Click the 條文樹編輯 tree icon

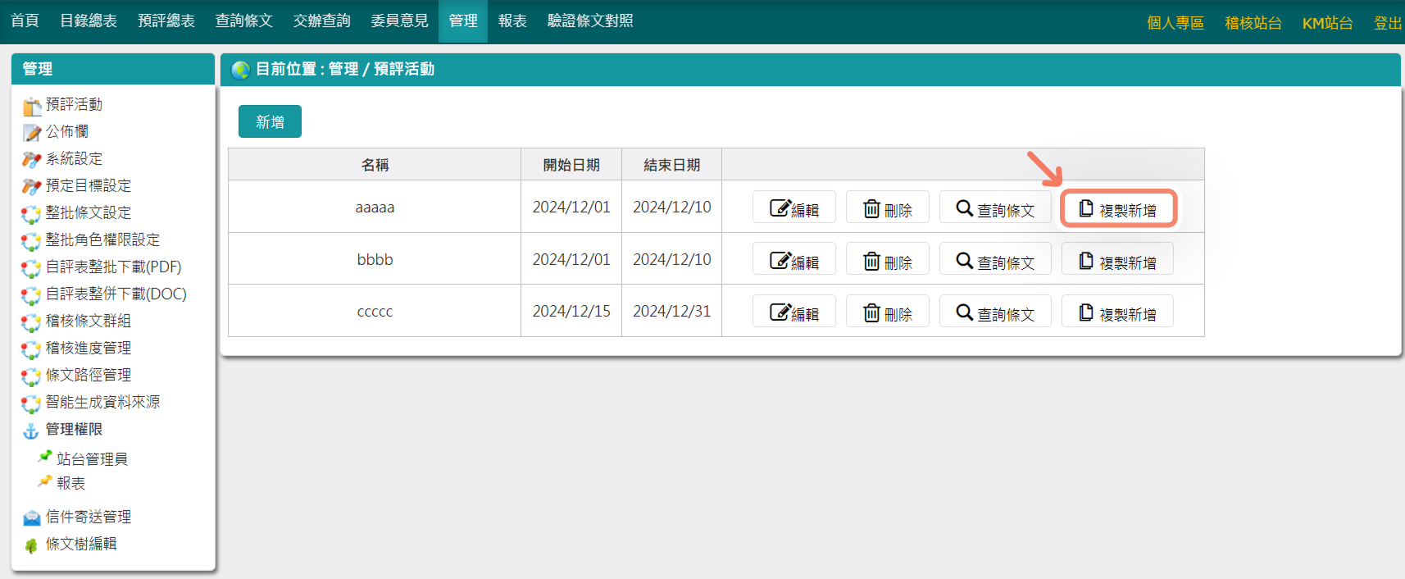31,545
